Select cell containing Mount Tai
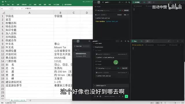 (x=60, y=47)
